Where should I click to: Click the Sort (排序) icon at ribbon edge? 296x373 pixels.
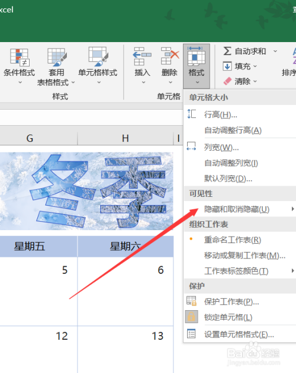click(x=294, y=56)
